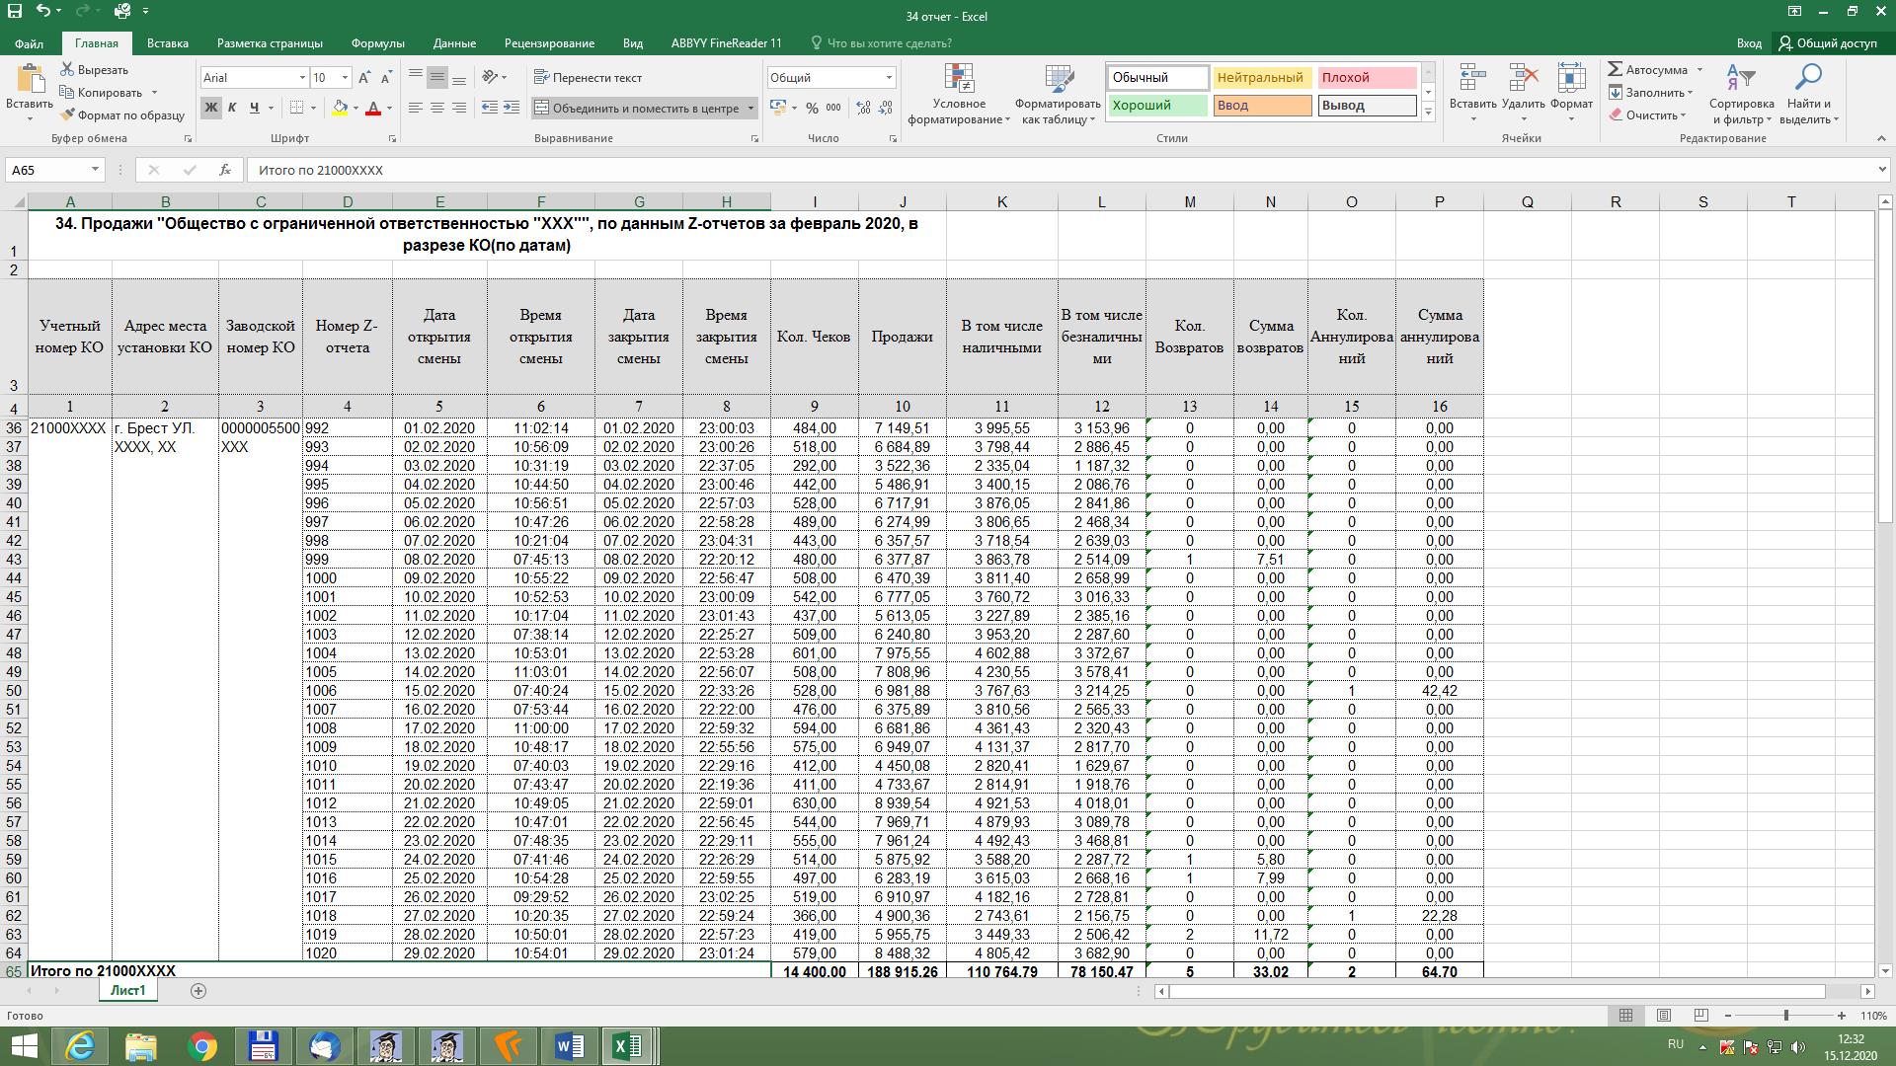Click the Font Color red A swatch
This screenshot has height=1066, width=1896.
(x=373, y=108)
